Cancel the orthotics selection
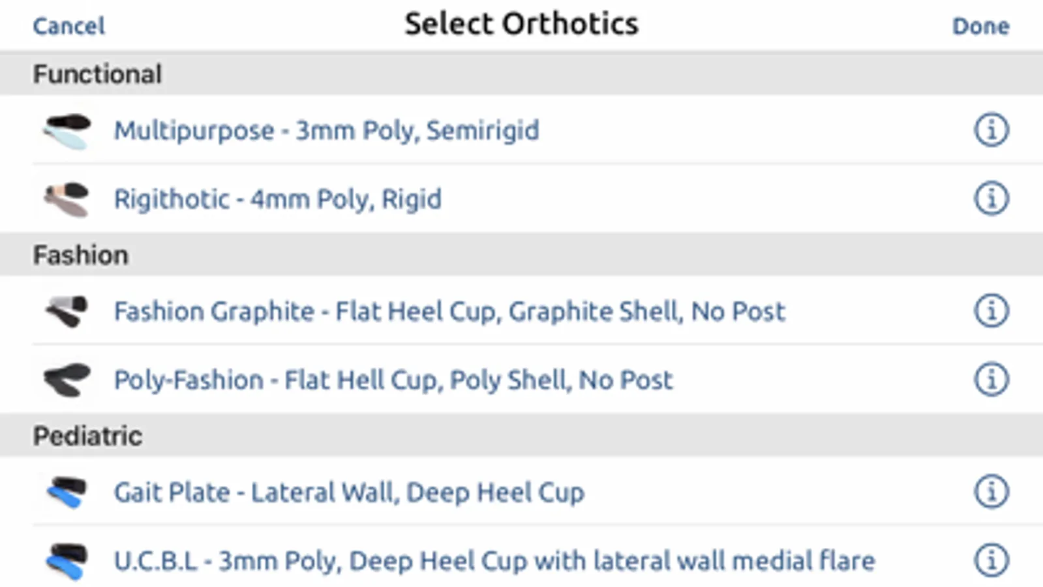 (68, 26)
